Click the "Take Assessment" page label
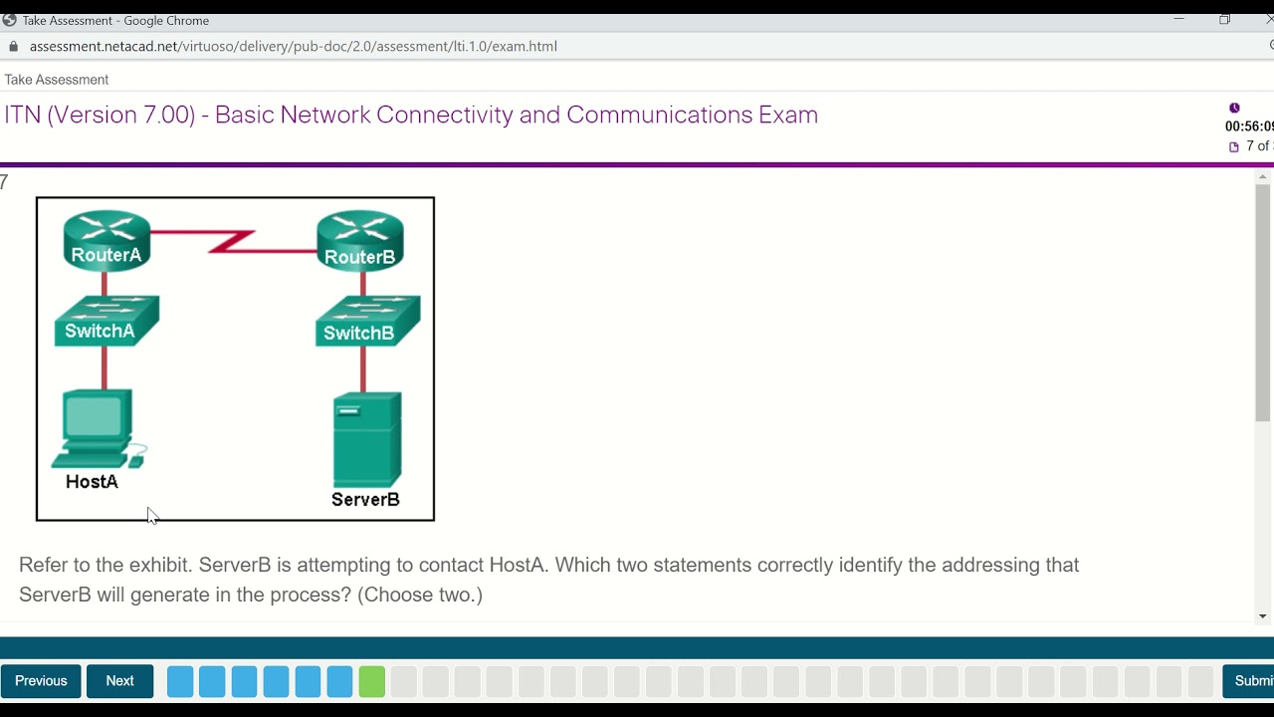The width and height of the screenshot is (1274, 717). pyautogui.click(x=57, y=80)
